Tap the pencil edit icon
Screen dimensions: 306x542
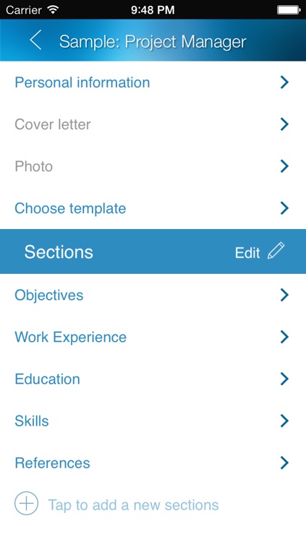pyautogui.click(x=276, y=251)
